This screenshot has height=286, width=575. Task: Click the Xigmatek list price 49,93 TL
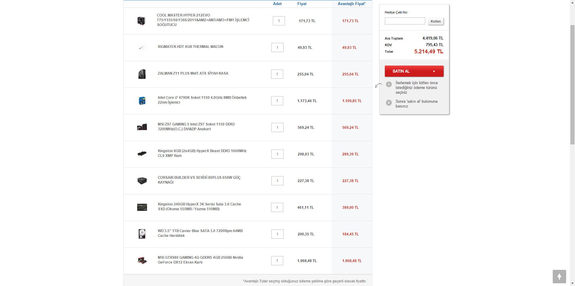(x=305, y=48)
